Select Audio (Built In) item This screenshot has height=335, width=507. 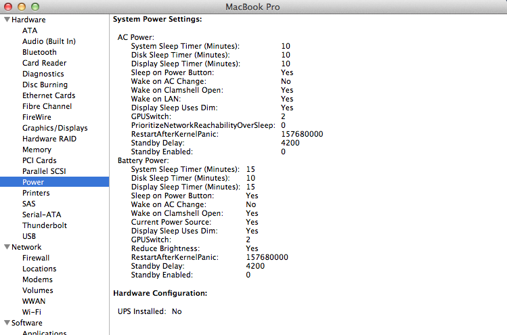point(49,41)
